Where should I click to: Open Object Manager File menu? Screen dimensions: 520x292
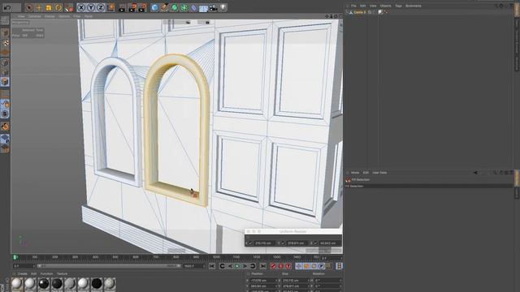pos(354,6)
